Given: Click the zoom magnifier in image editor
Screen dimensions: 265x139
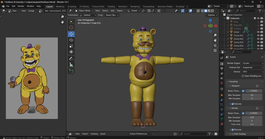Looking at the screenshot, I should [62, 16].
